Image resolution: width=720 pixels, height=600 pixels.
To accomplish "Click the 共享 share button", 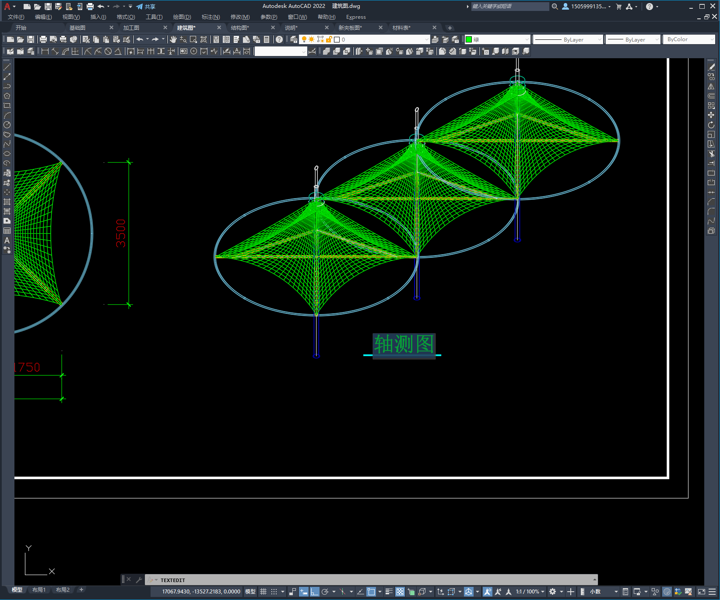I will point(146,7).
